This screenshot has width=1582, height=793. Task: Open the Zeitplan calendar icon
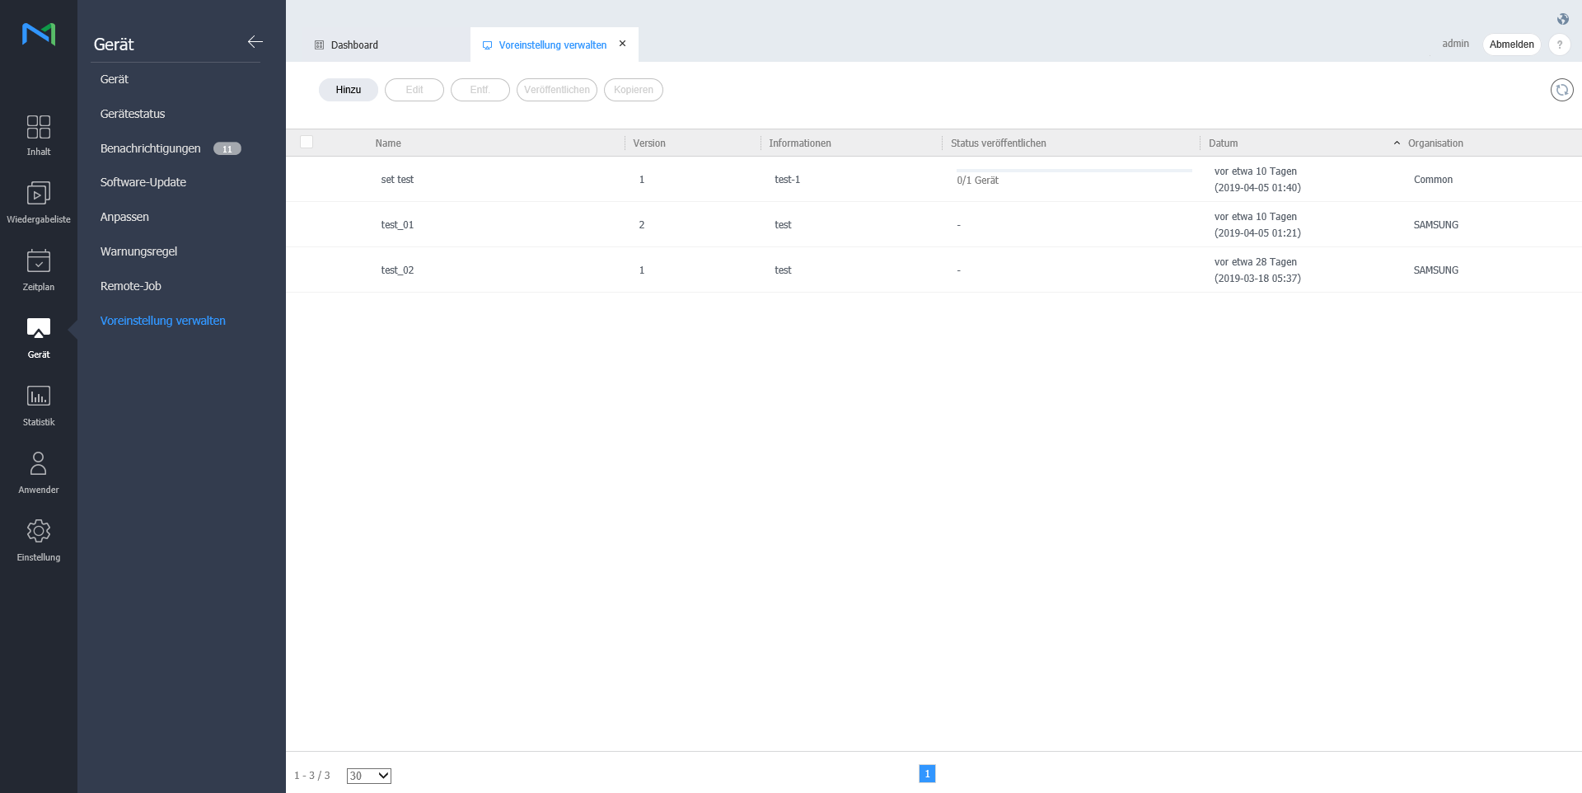(x=39, y=261)
